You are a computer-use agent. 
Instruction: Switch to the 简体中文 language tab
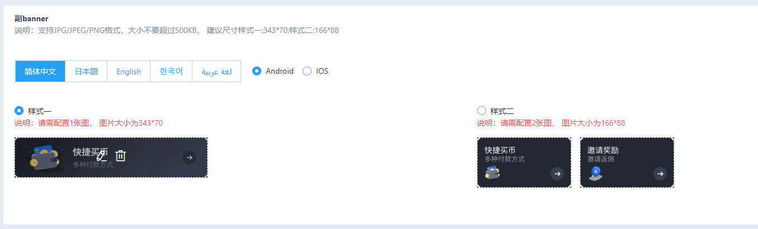pyautogui.click(x=40, y=71)
